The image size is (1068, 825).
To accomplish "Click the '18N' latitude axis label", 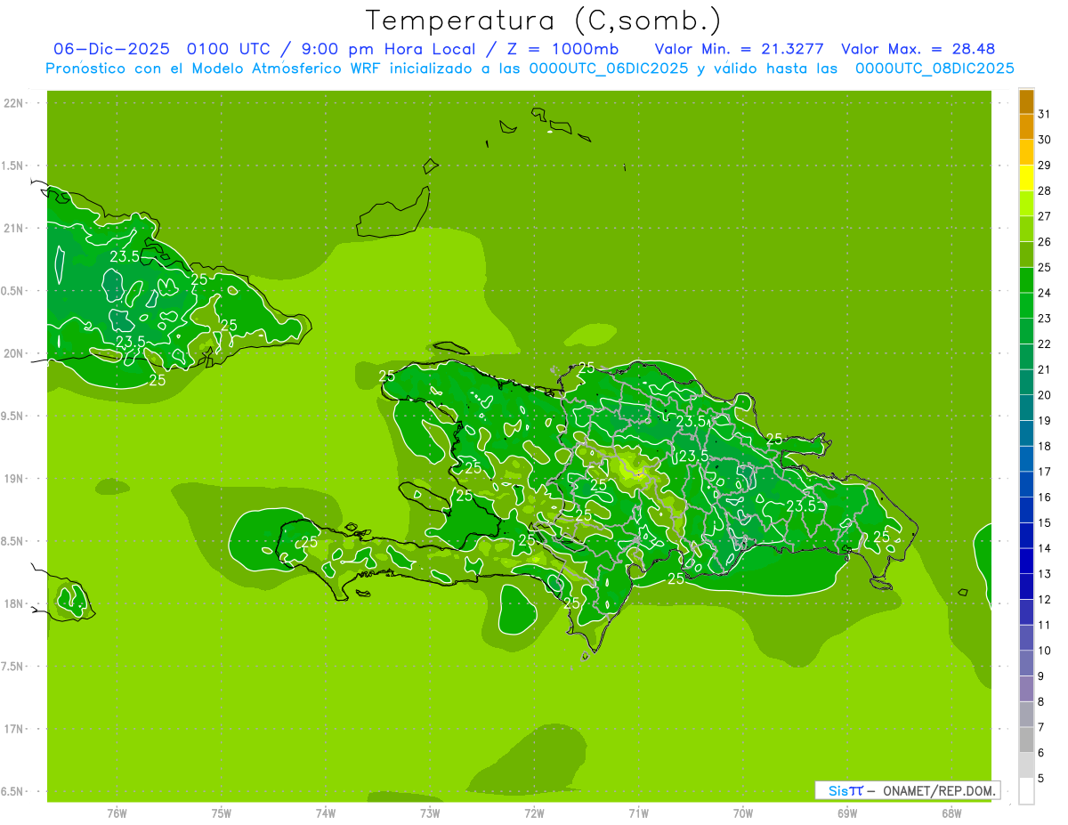I will [13, 603].
